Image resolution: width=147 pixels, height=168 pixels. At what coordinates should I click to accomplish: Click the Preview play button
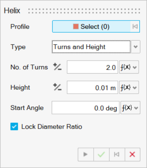tap(86, 155)
